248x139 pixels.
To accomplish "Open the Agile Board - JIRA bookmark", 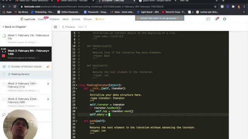I will tap(148, 12).
